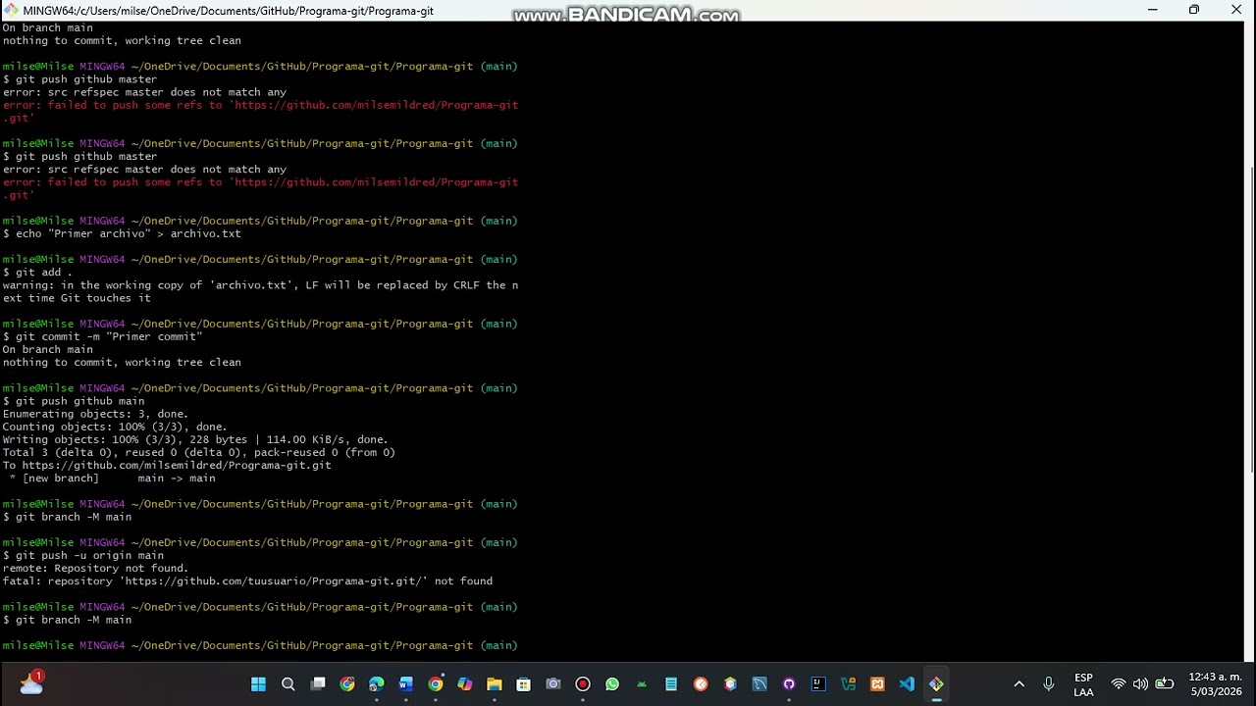This screenshot has width=1256, height=706.
Task: Click 'Total 3 (delta 0), reused 0' line
Action: pyautogui.click(x=198, y=452)
